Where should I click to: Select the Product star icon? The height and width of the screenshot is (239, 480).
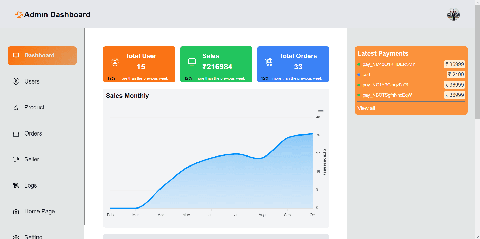point(16,107)
